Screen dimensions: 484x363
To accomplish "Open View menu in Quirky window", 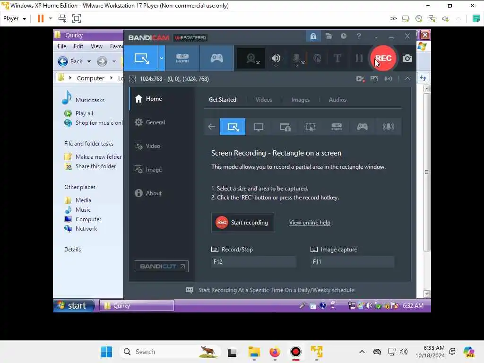I will (x=96, y=46).
